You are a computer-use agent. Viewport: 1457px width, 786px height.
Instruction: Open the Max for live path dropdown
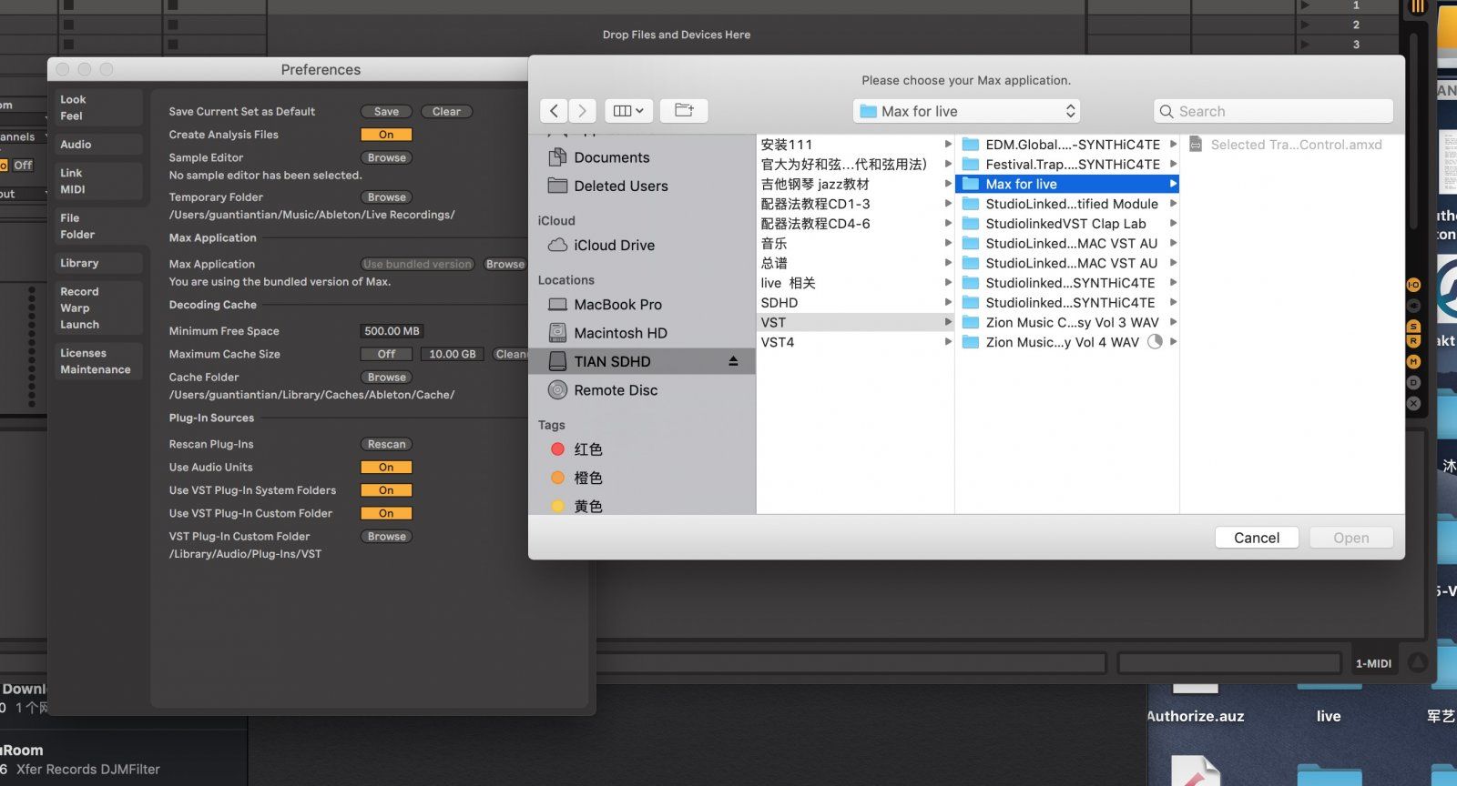(967, 111)
